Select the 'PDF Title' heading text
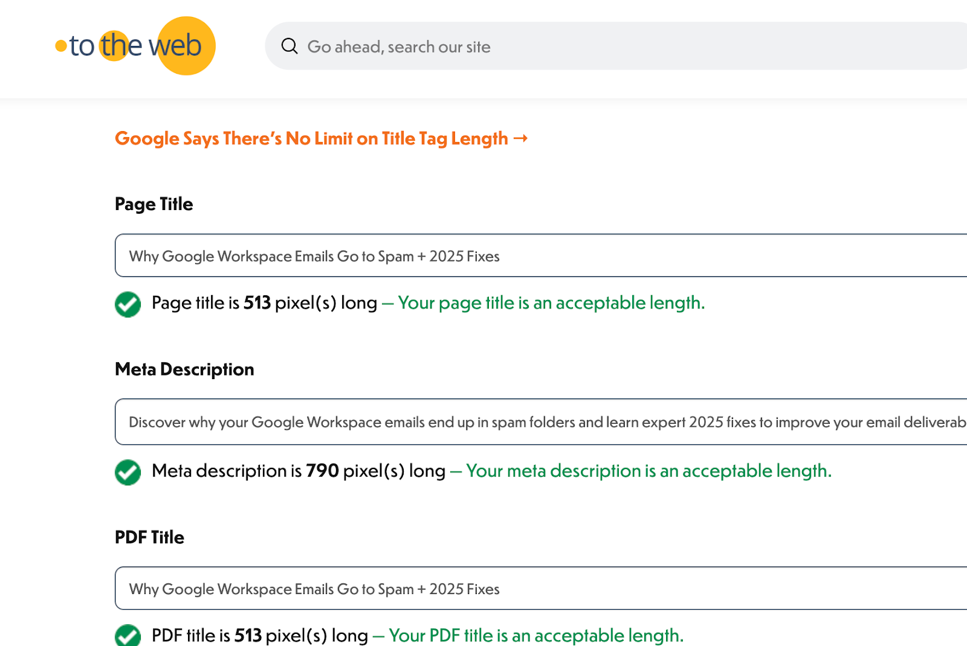Image resolution: width=967 pixels, height=646 pixels. click(x=149, y=537)
